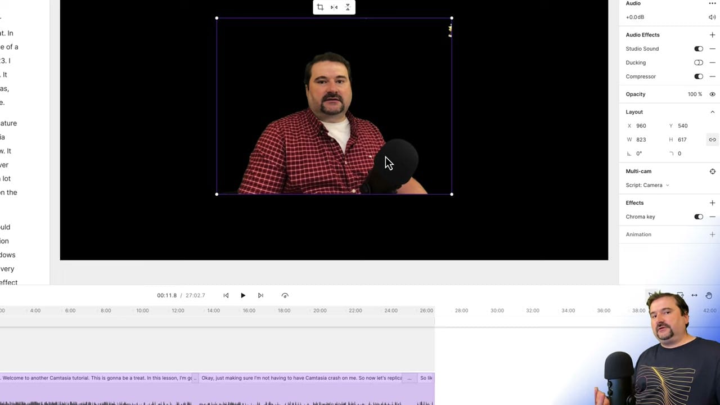Screen dimensions: 720x405
Task: Add a new effect via the Effects plus icon
Action: [712, 202]
